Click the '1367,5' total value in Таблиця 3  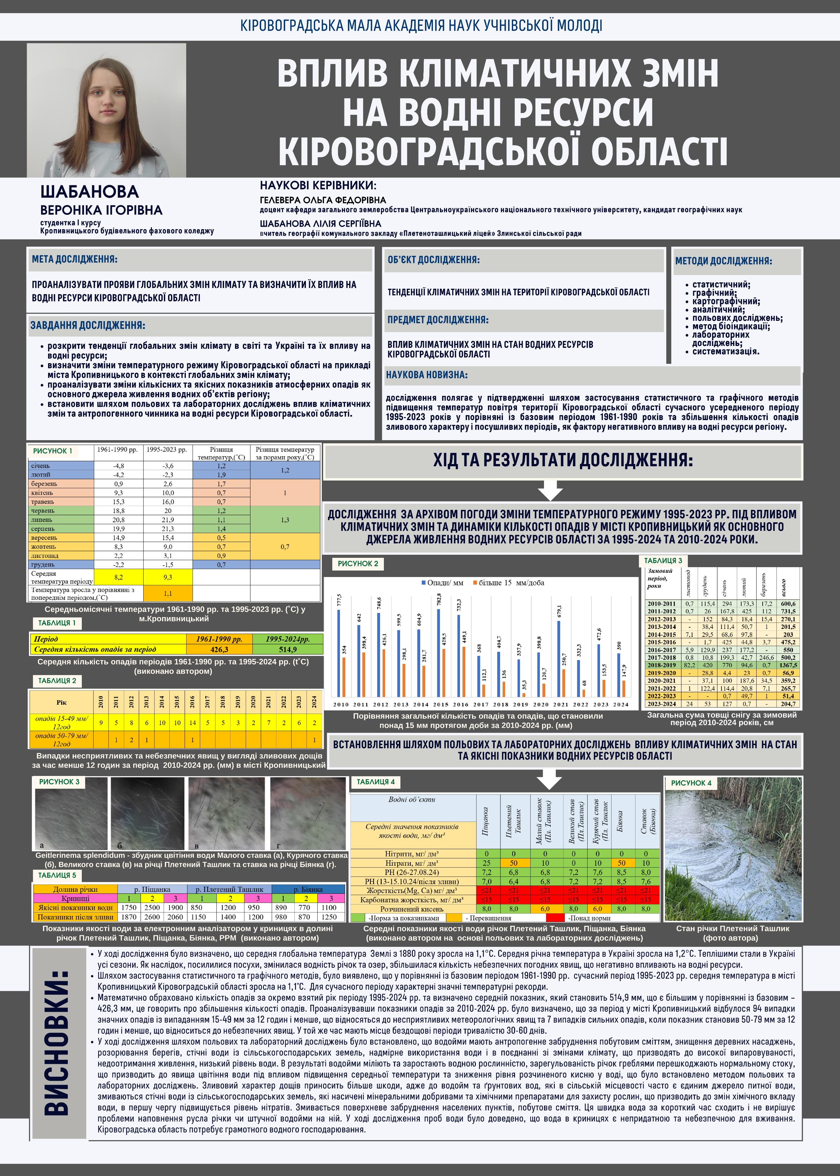788,665
